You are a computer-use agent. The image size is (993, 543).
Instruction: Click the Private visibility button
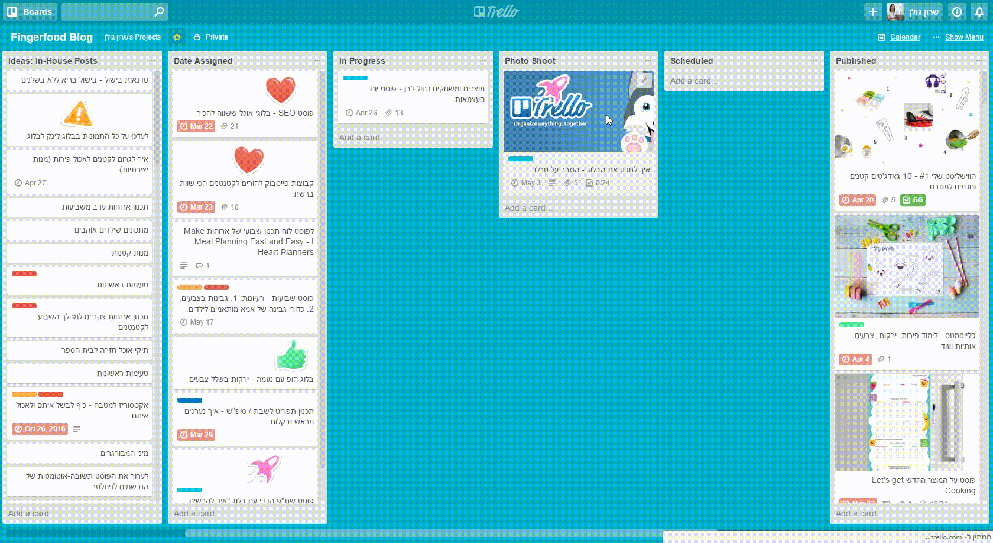pyautogui.click(x=211, y=37)
